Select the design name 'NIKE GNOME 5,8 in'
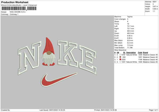The height and width of the screenshot is (112, 159). (x=17, y=12)
